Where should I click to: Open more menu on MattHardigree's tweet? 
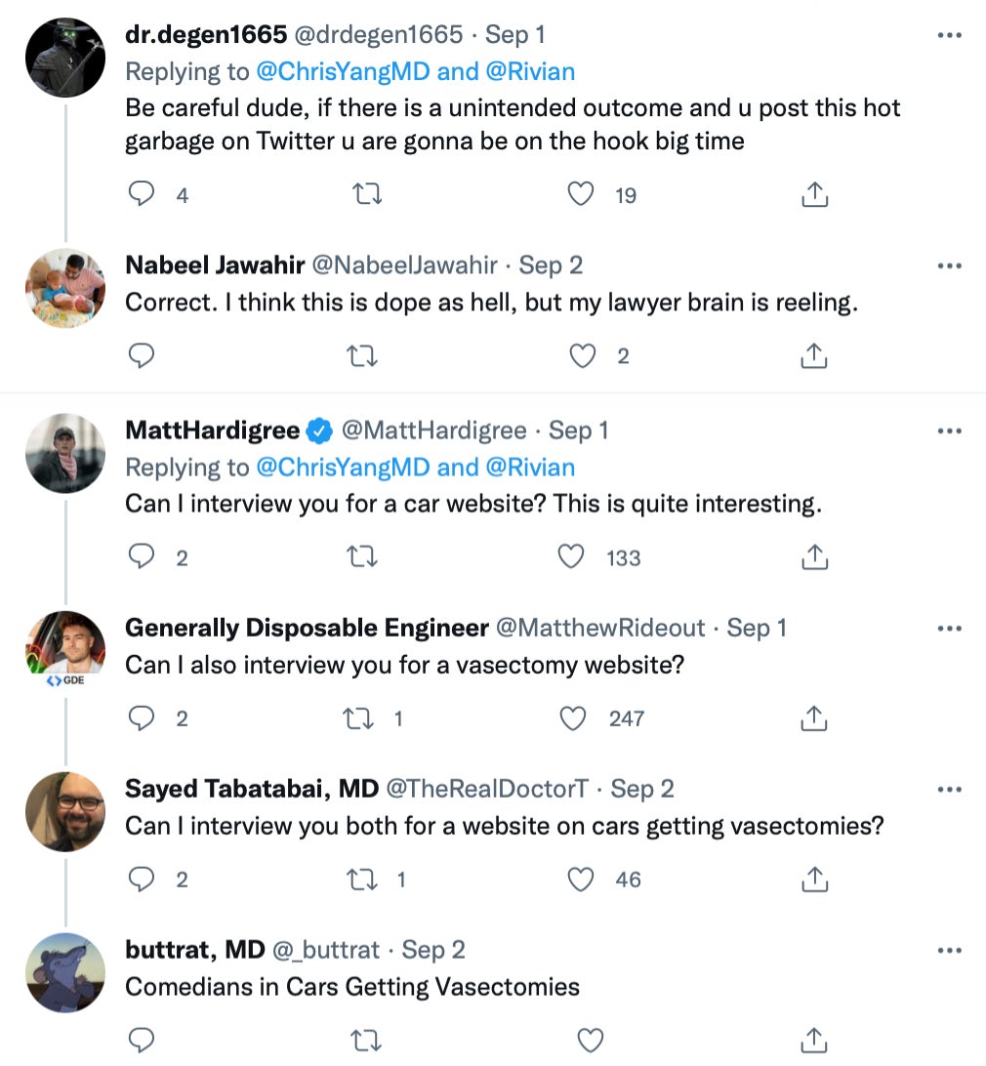tap(949, 430)
